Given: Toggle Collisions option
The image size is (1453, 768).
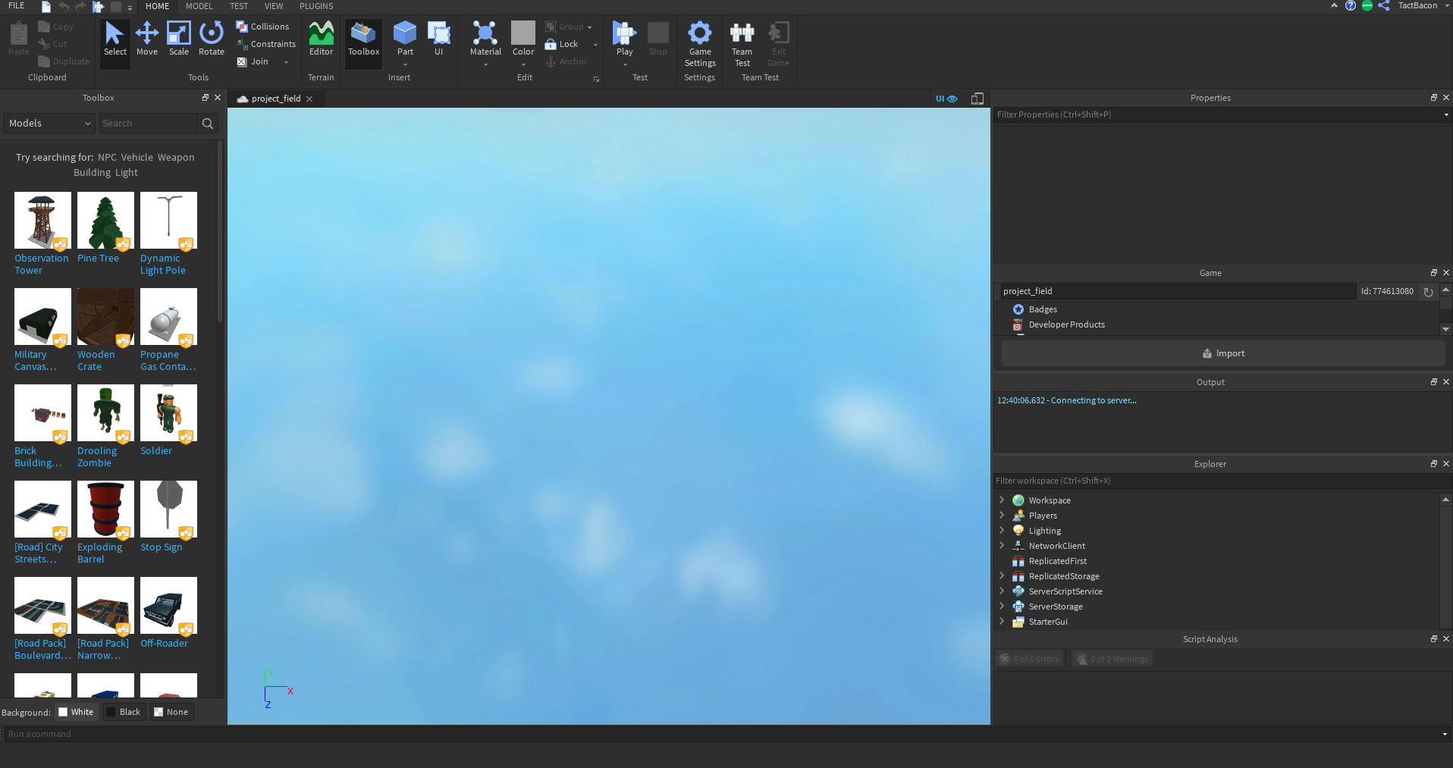Looking at the screenshot, I should click(262, 27).
